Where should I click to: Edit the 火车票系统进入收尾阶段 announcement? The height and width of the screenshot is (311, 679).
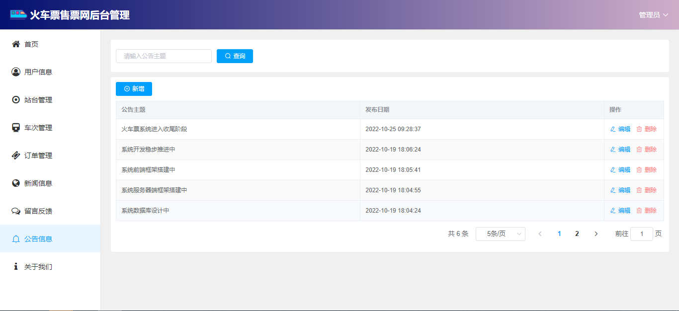pyautogui.click(x=620, y=129)
